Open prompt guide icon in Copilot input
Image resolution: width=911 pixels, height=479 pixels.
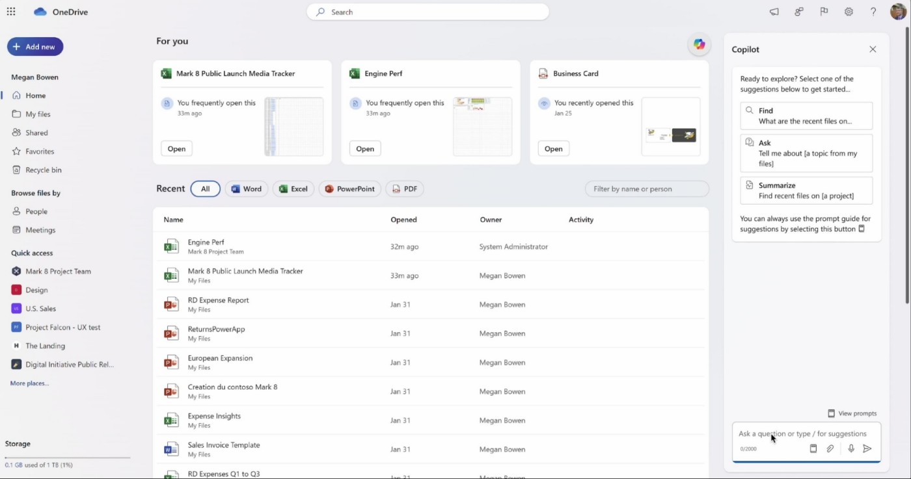[x=813, y=448]
